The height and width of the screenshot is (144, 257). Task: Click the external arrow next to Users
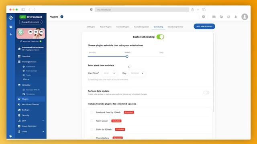(x=43, y=132)
